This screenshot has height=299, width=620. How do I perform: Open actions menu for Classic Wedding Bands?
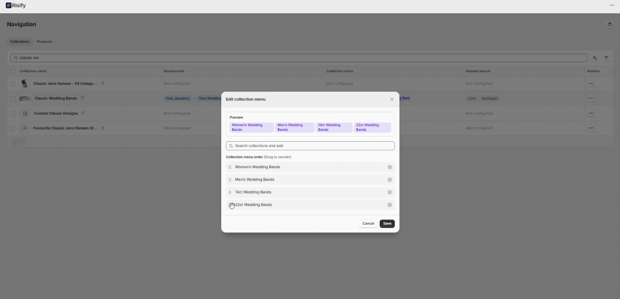coord(591,98)
